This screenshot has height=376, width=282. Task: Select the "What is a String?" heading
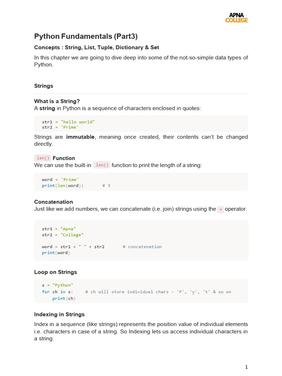[57, 101]
